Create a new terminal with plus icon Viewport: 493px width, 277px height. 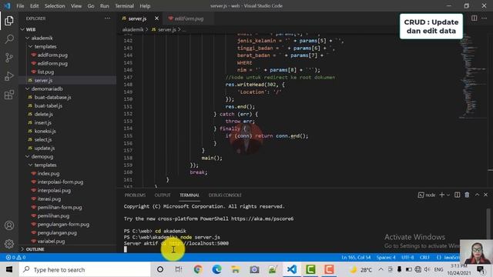tap(441, 195)
